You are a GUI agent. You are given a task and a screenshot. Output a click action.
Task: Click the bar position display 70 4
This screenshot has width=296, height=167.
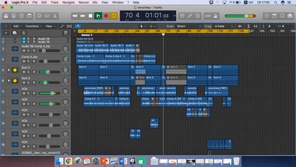point(132,16)
